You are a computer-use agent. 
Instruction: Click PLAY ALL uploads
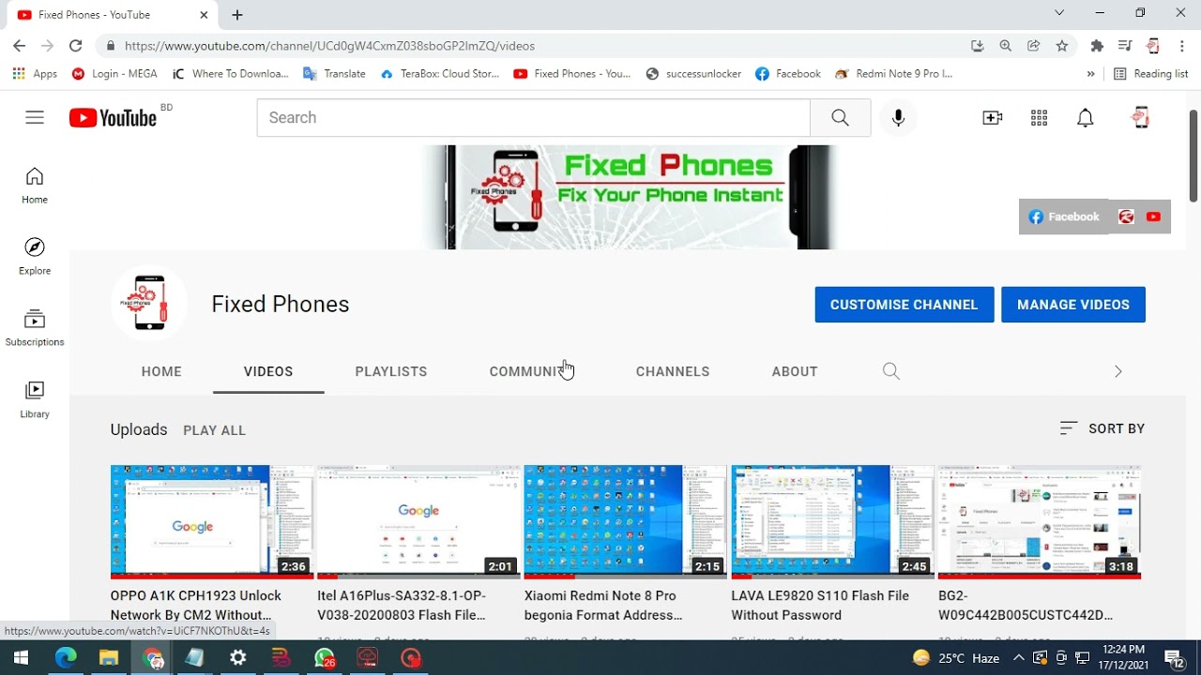[214, 430]
